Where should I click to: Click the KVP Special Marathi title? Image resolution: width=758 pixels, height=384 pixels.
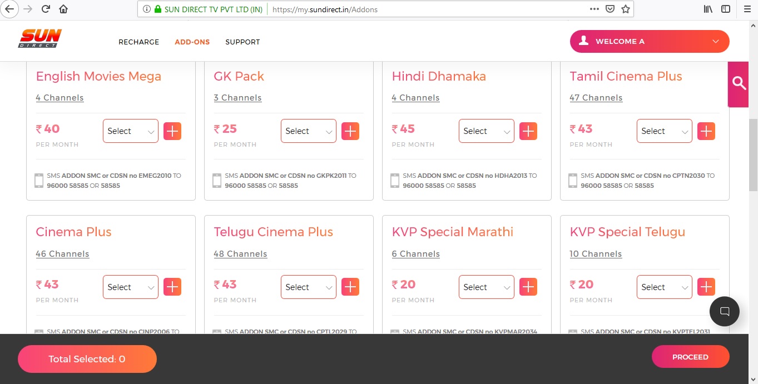pos(453,232)
